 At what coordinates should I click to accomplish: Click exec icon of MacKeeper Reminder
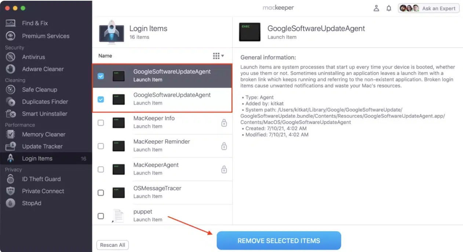click(119, 146)
